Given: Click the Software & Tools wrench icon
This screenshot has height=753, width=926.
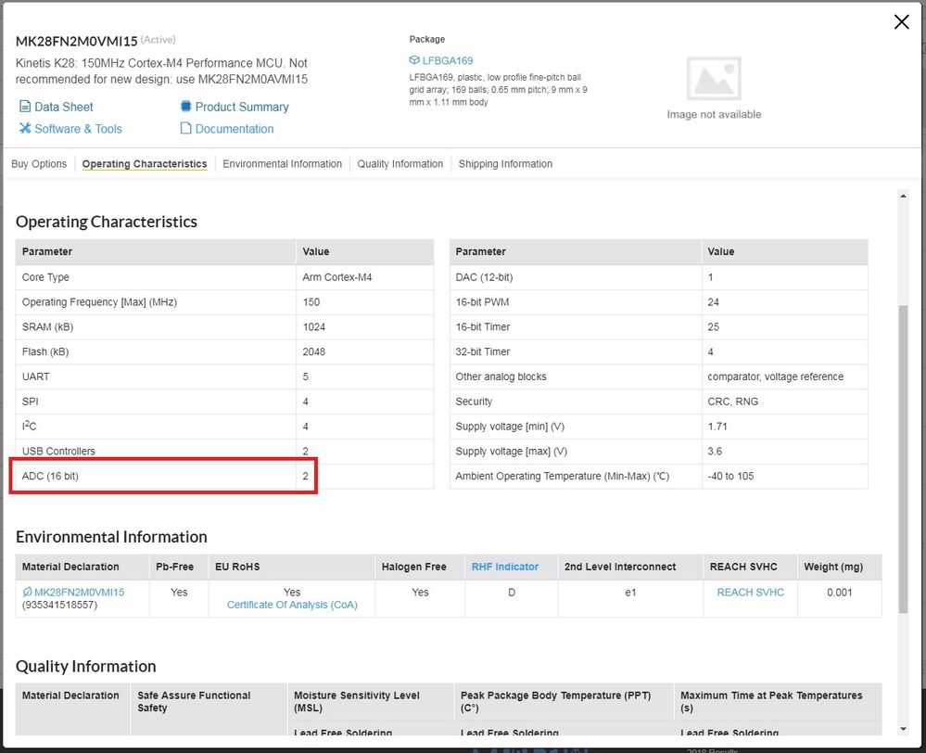Looking at the screenshot, I should click(26, 129).
